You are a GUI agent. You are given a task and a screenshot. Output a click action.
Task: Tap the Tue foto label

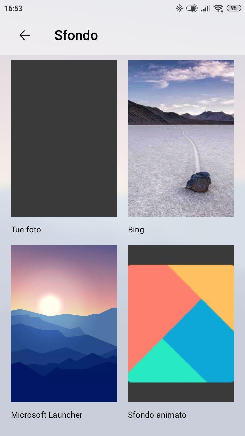click(x=26, y=230)
